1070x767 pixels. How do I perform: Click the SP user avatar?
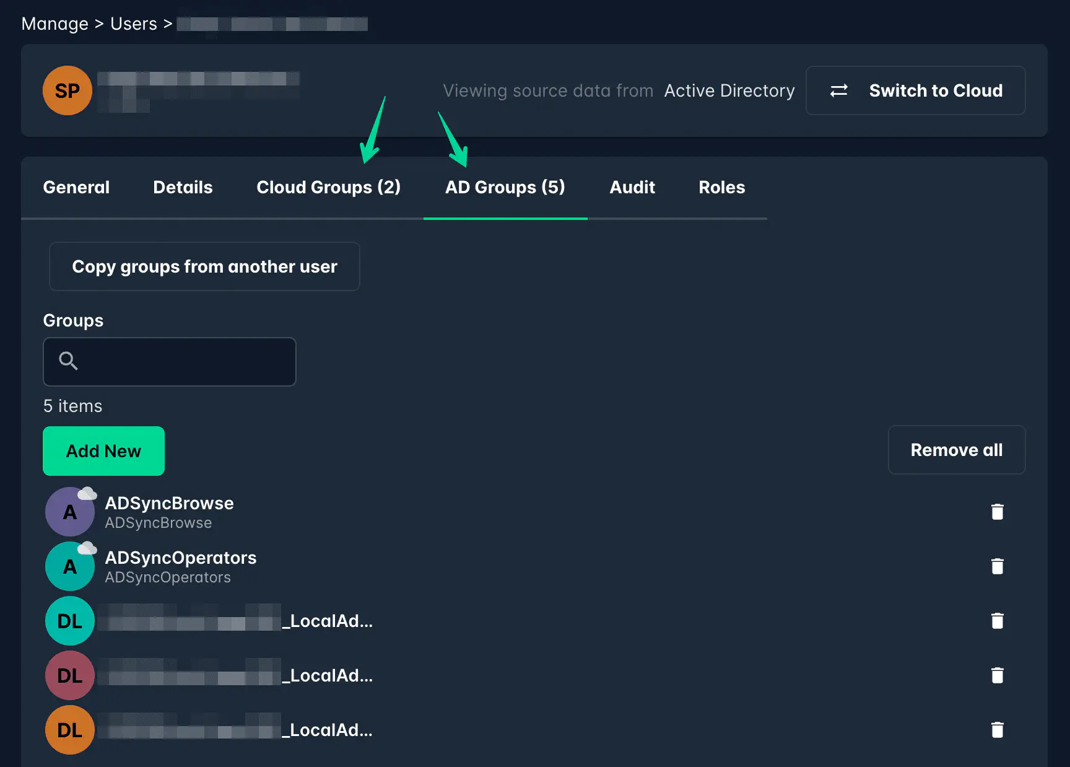pos(67,90)
